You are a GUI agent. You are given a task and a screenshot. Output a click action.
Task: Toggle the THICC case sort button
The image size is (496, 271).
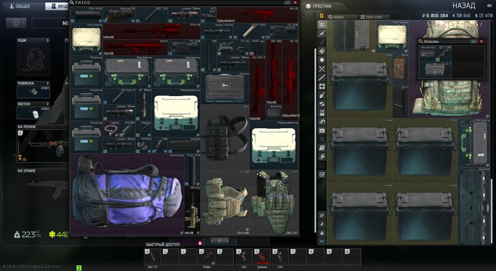[x=288, y=2]
